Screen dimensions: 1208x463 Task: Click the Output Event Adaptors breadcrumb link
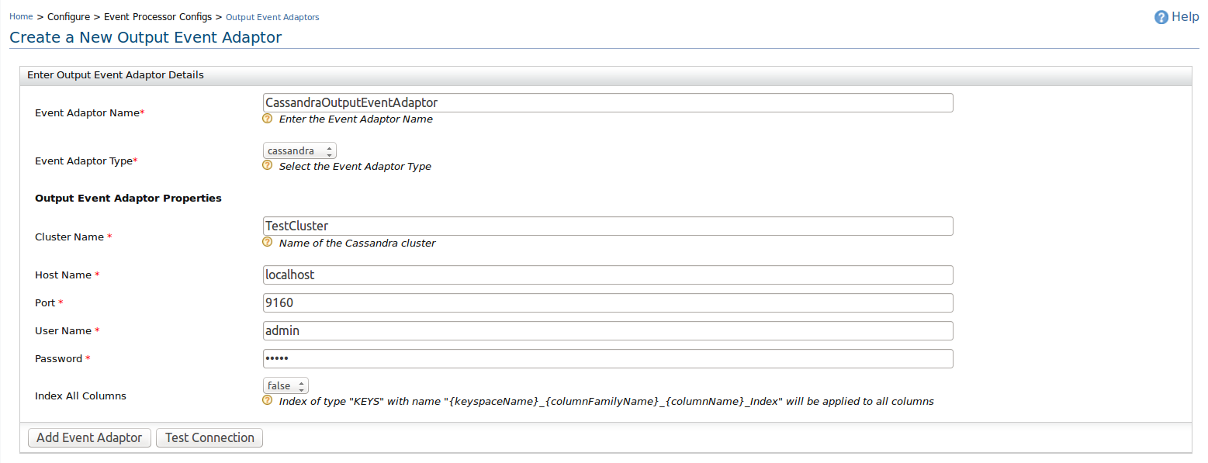tap(272, 16)
